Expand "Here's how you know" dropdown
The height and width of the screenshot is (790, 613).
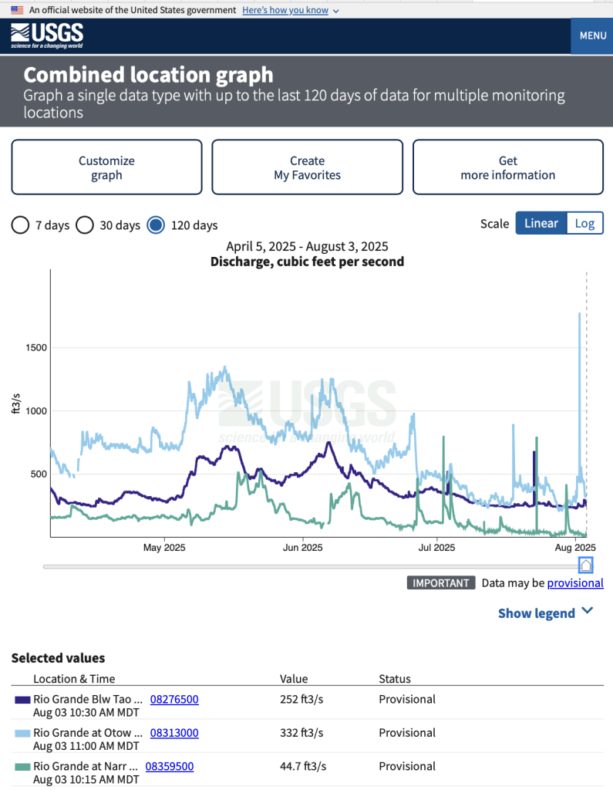[x=291, y=10]
